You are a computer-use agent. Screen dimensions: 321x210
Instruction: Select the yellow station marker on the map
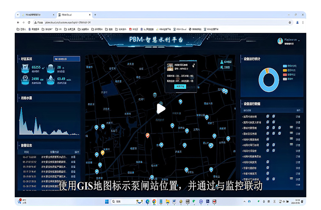pos(103,152)
